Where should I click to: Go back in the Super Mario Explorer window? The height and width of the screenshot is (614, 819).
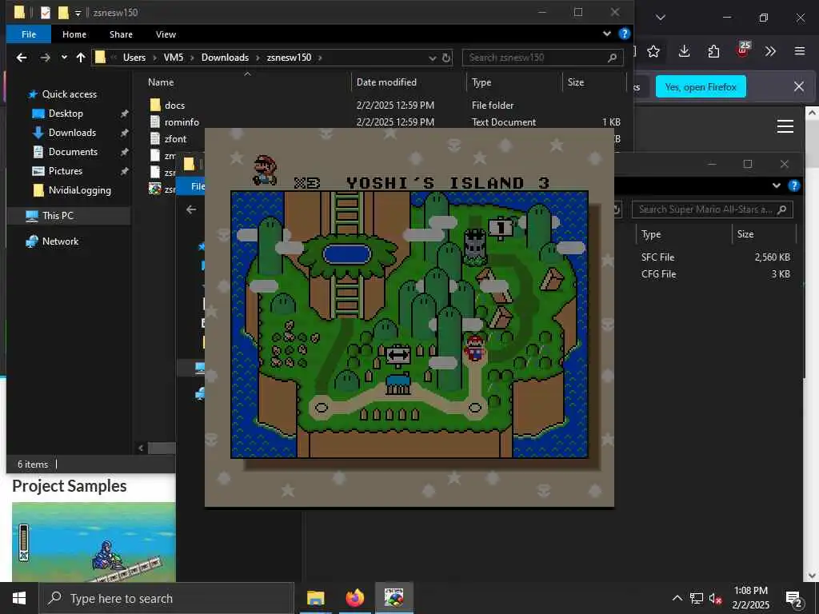point(191,209)
